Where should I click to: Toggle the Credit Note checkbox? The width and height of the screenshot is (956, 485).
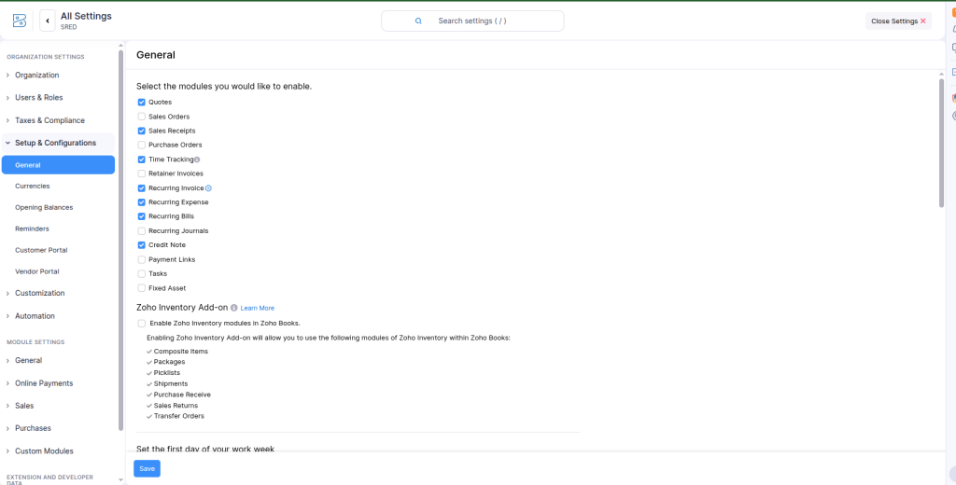coord(142,245)
